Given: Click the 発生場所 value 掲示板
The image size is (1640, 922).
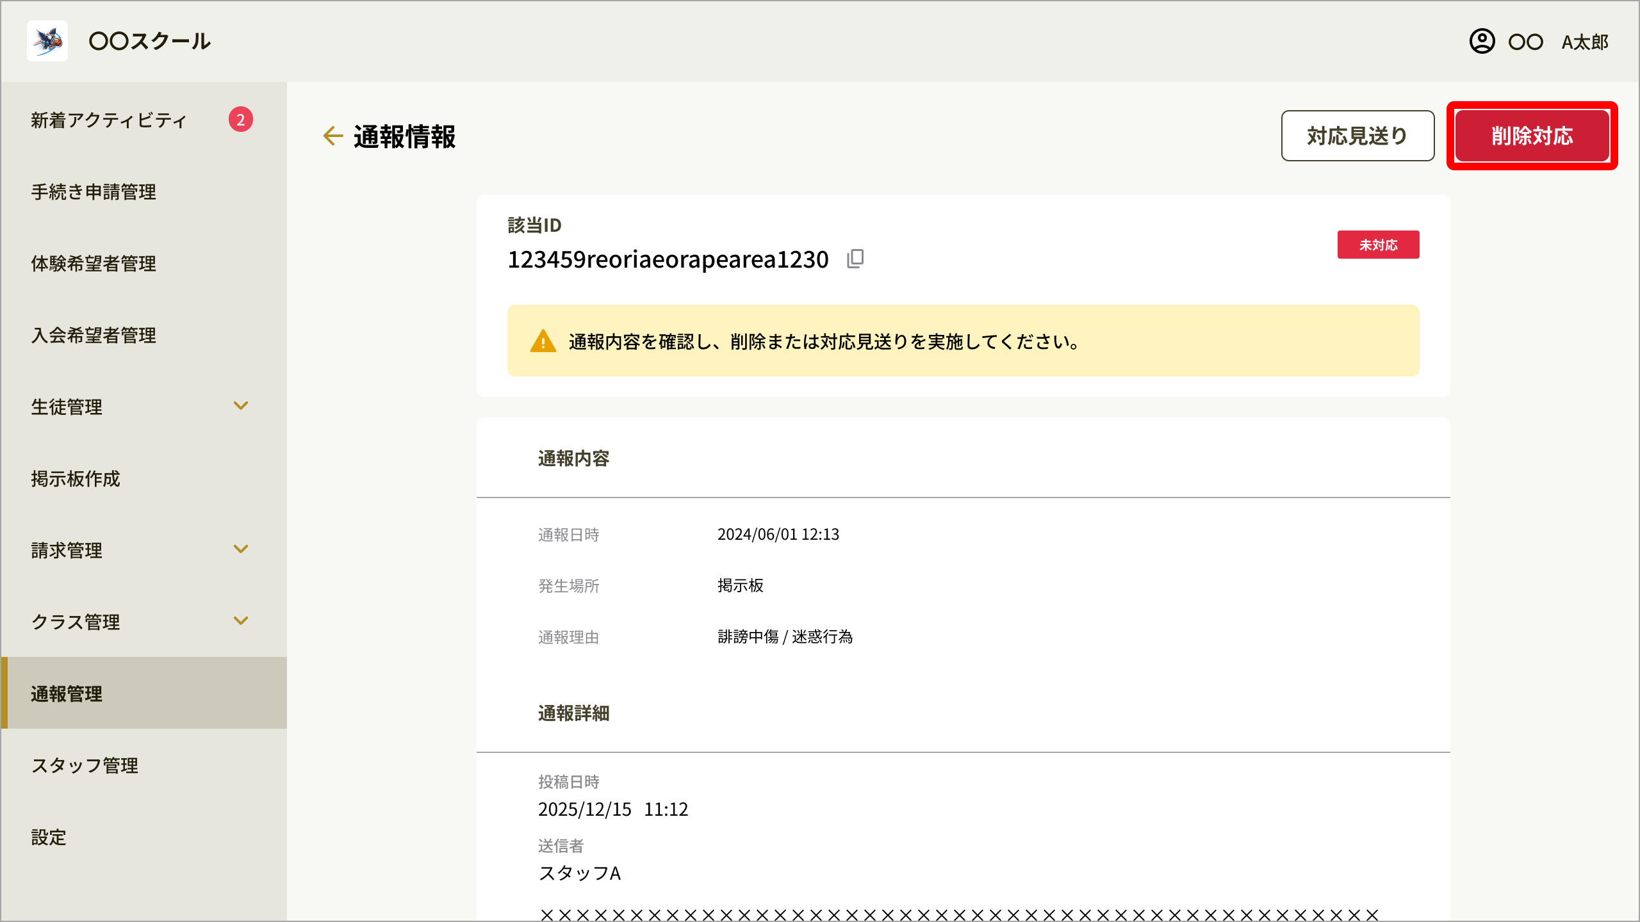Looking at the screenshot, I should [741, 586].
